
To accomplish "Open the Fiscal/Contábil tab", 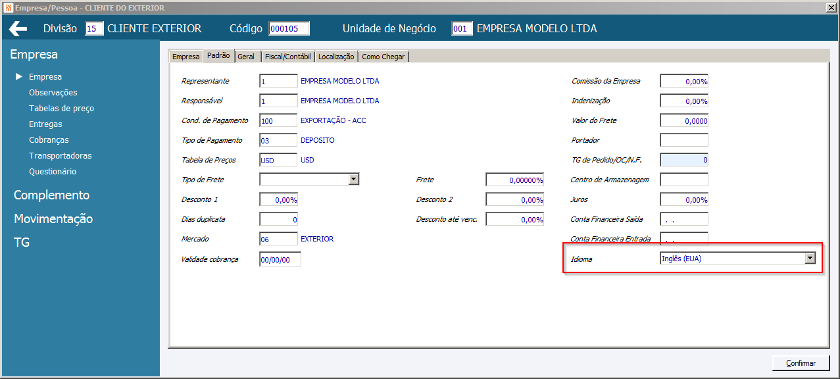I will tap(289, 57).
